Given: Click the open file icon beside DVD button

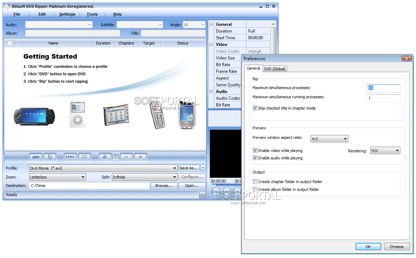Looking at the screenshot, I should tap(50, 157).
